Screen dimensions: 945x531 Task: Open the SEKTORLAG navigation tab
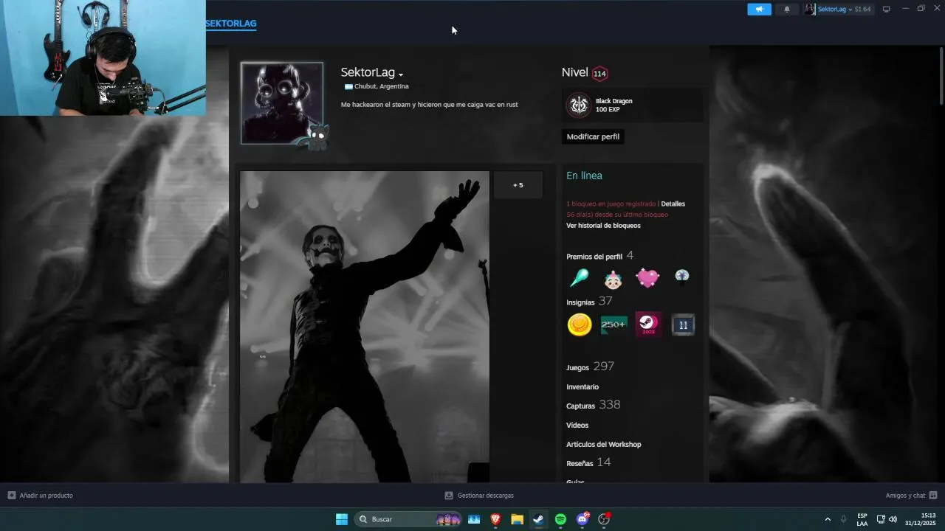point(231,24)
